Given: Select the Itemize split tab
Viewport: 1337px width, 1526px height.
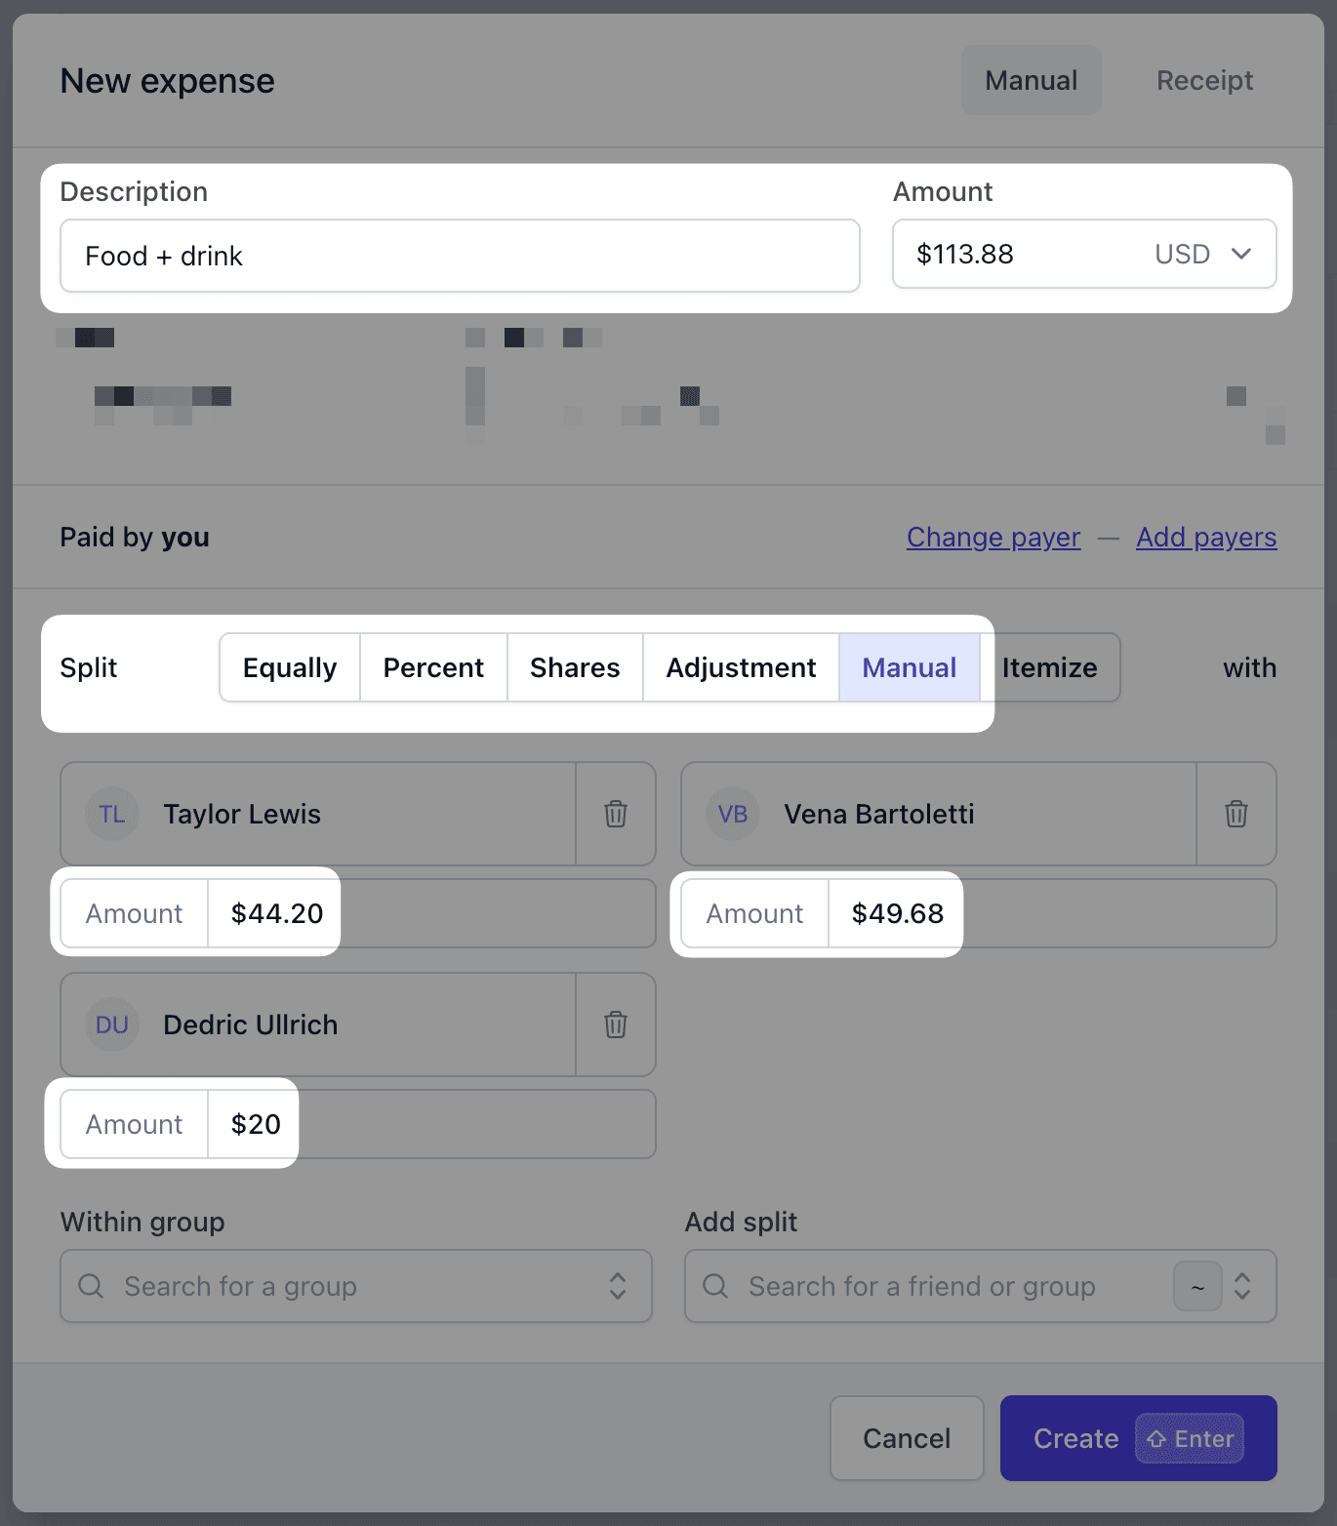Looking at the screenshot, I should pyautogui.click(x=1050, y=667).
